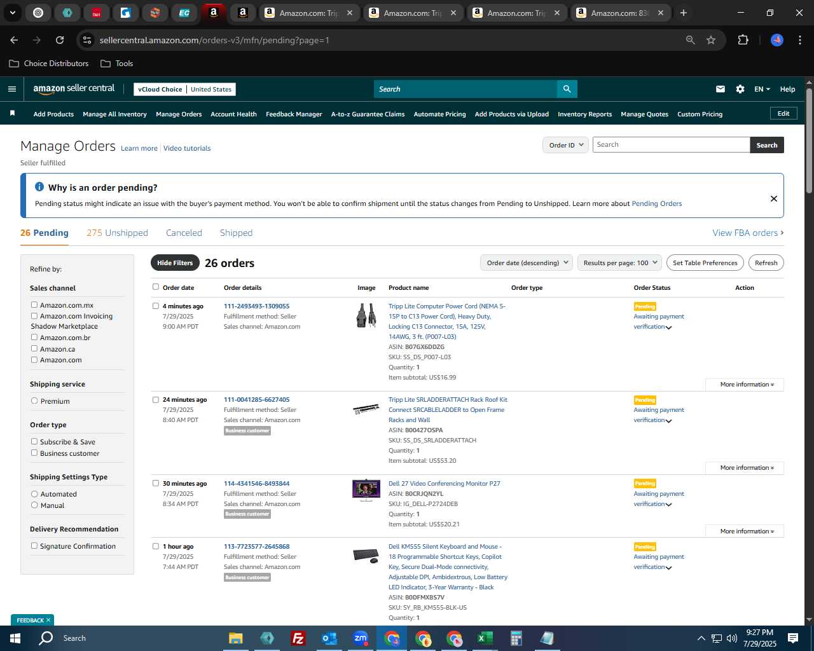This screenshot has height=651, width=814.
Task: Open Calculator from the taskbar
Action: [516, 638]
